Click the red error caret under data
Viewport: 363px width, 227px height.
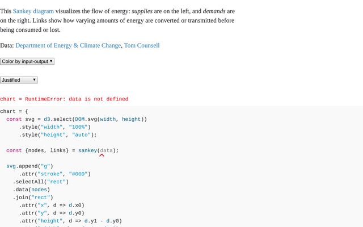coord(102,155)
